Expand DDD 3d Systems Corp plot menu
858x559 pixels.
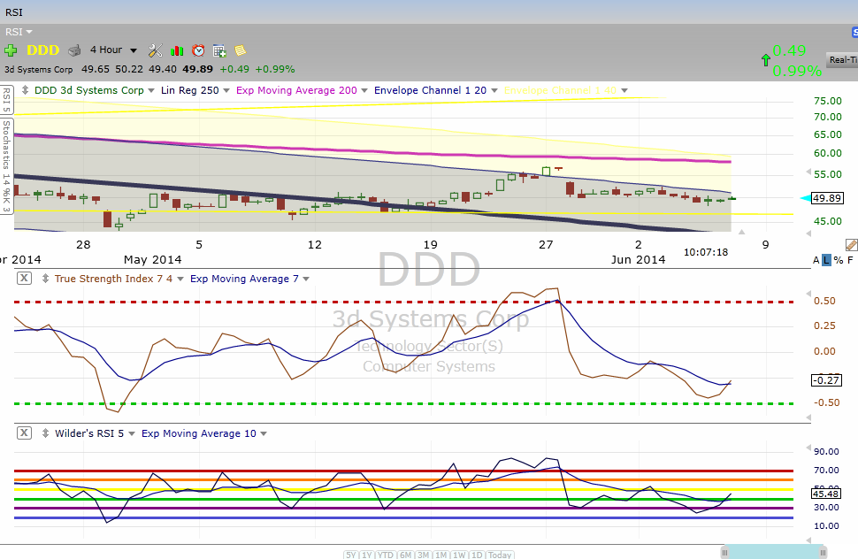[x=151, y=91]
